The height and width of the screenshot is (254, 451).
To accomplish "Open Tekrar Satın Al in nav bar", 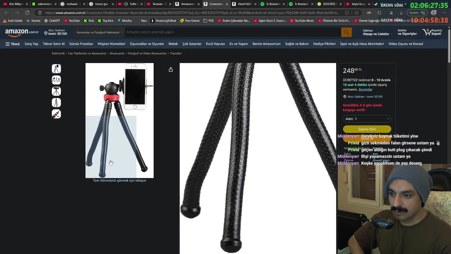I will coord(54,44).
